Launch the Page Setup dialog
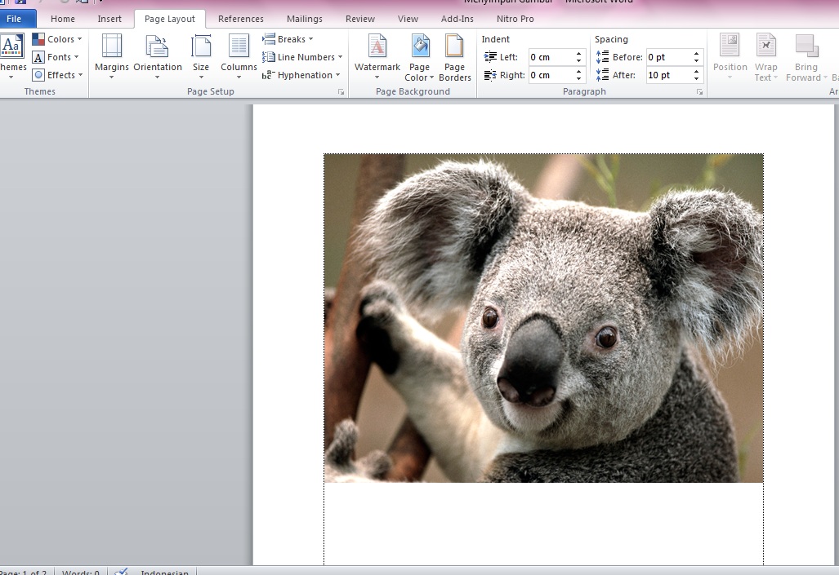 click(341, 93)
